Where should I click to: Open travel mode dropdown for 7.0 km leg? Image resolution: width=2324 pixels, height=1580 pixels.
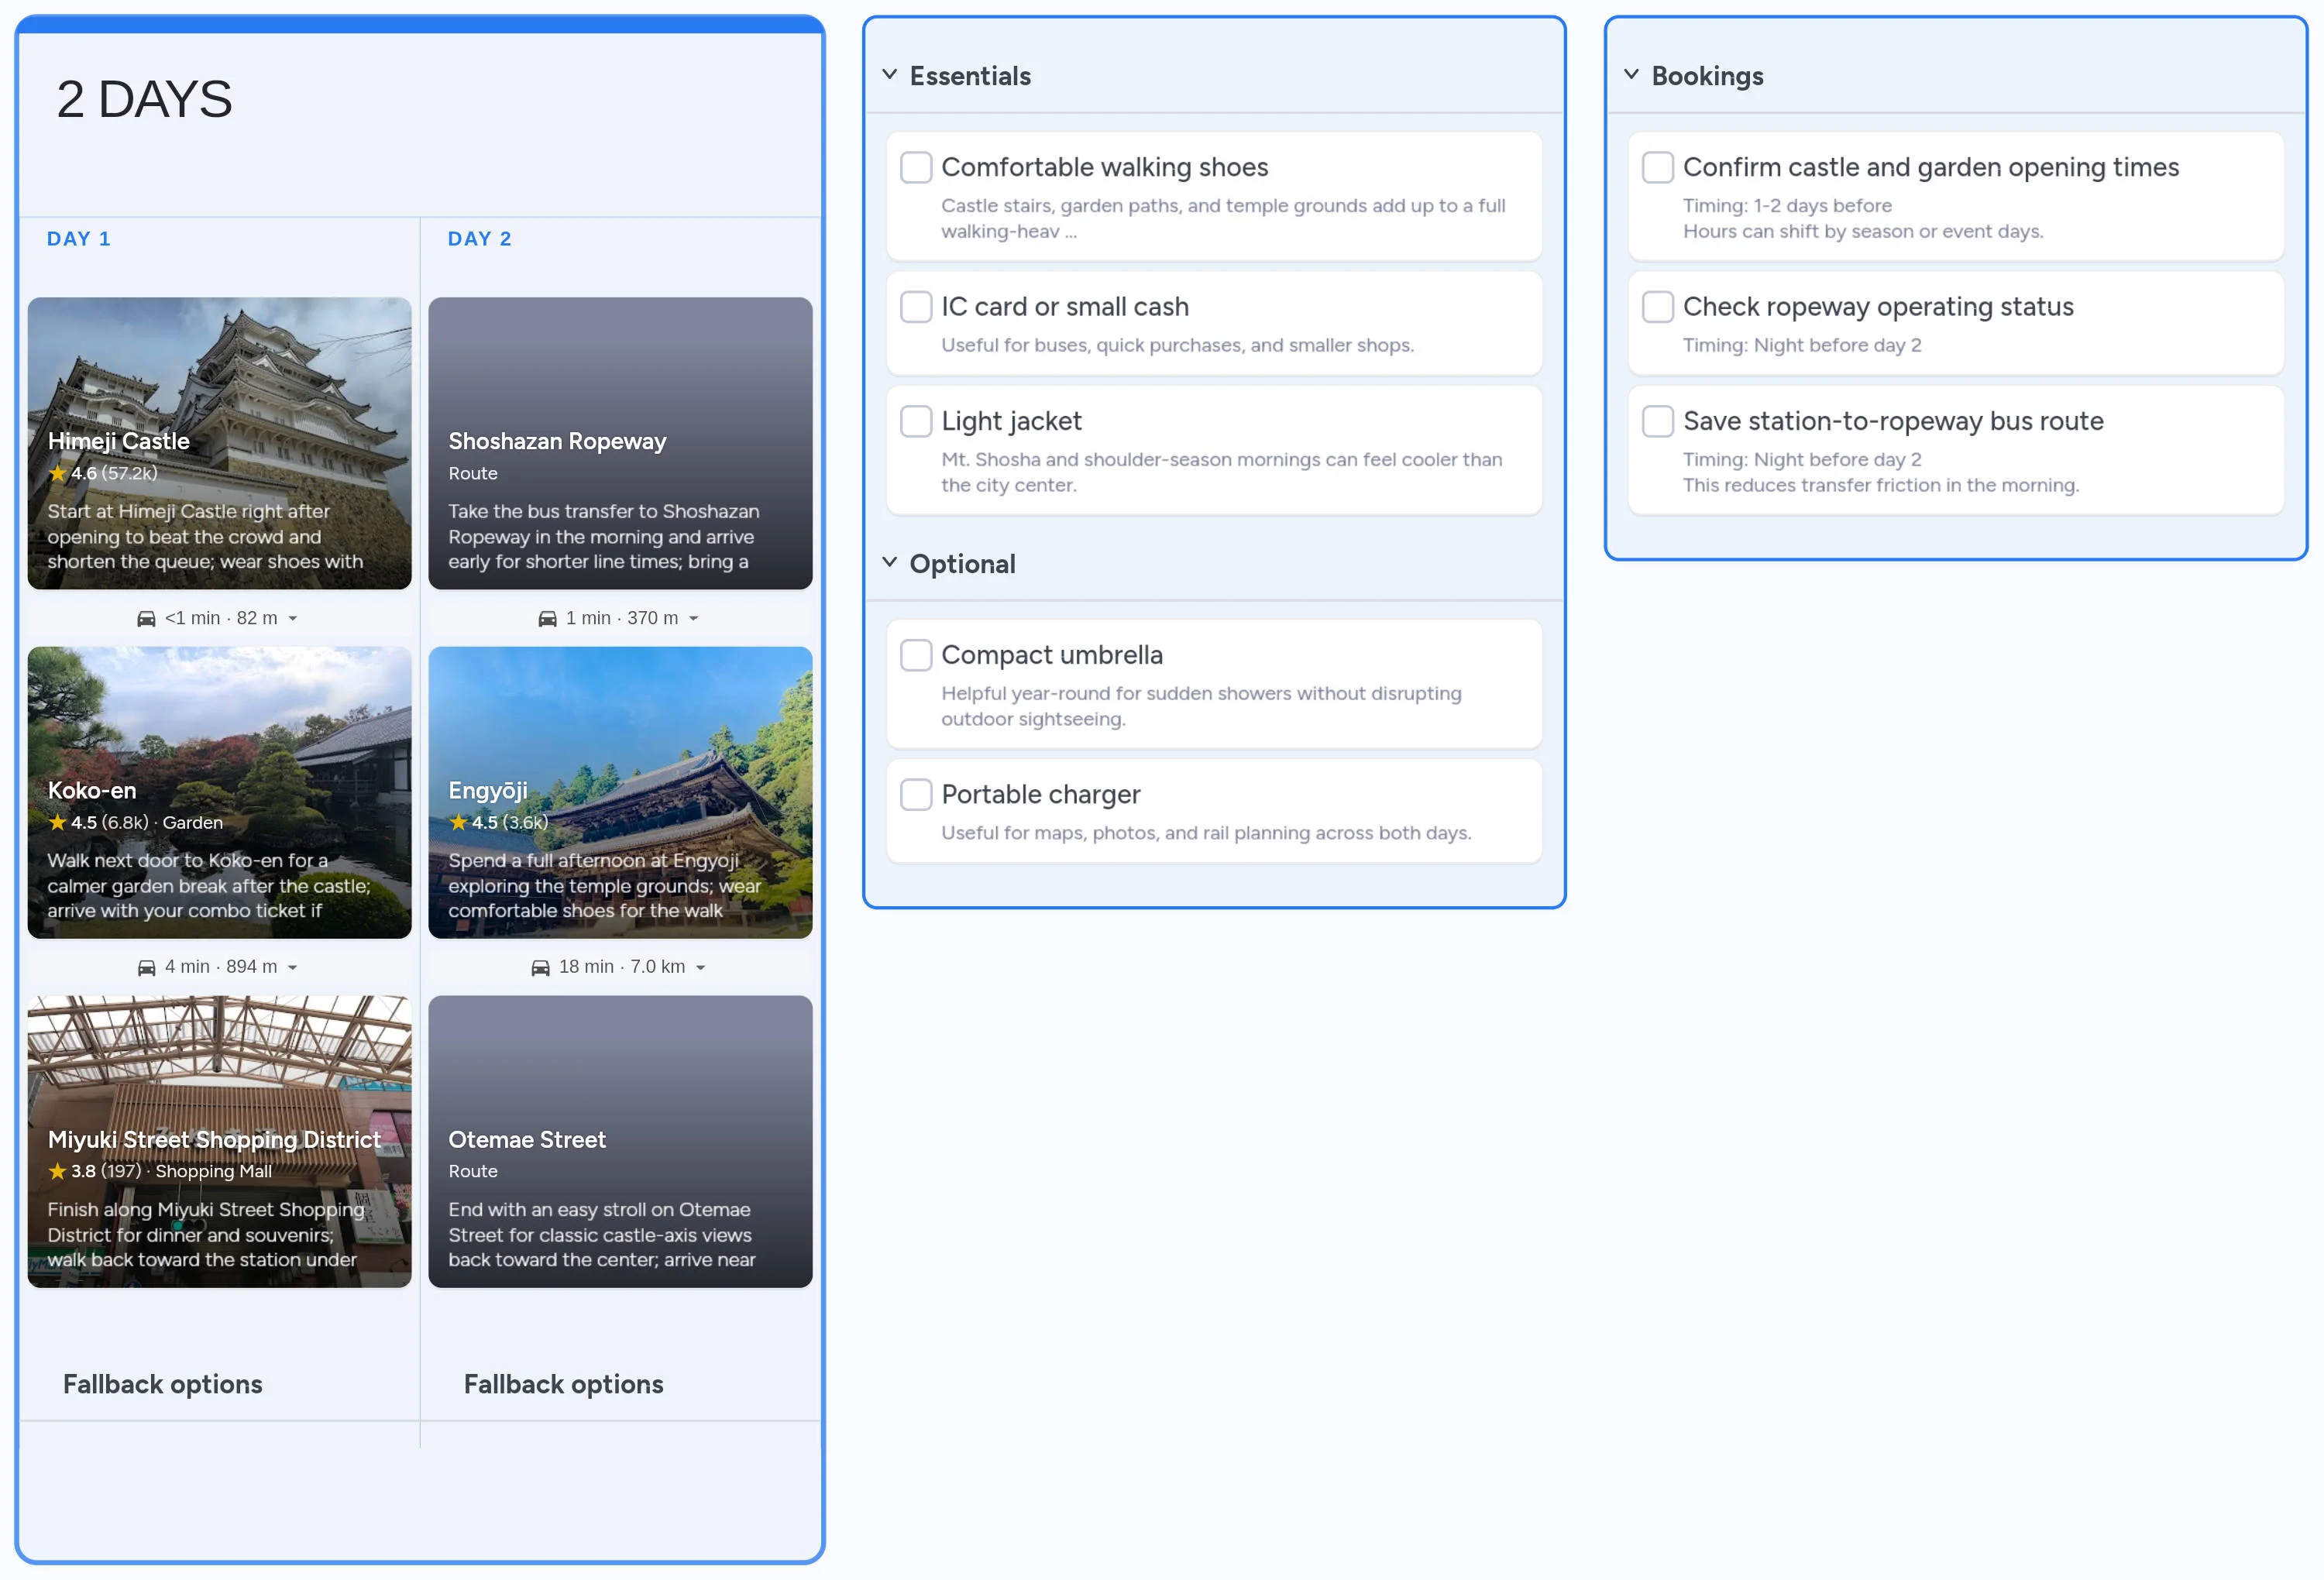pyautogui.click(x=701, y=968)
